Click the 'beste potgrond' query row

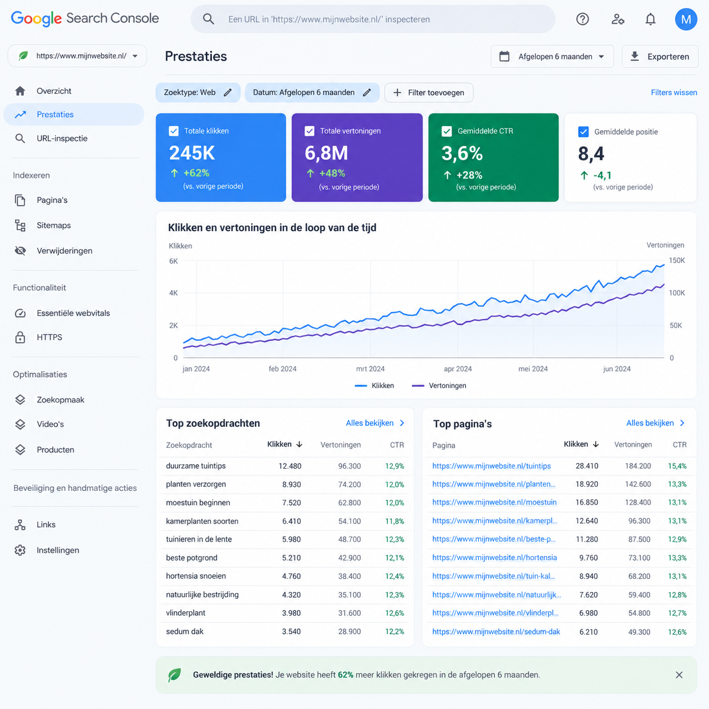285,558
